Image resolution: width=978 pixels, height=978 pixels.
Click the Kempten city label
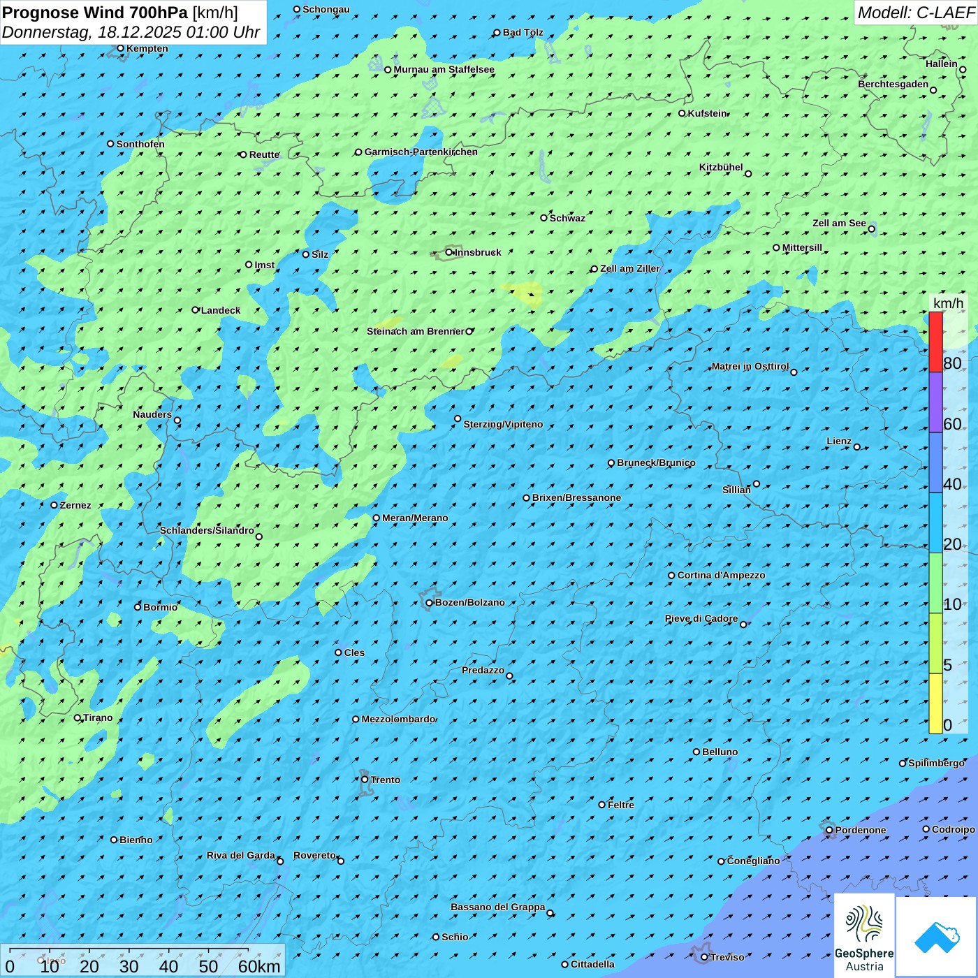147,48
